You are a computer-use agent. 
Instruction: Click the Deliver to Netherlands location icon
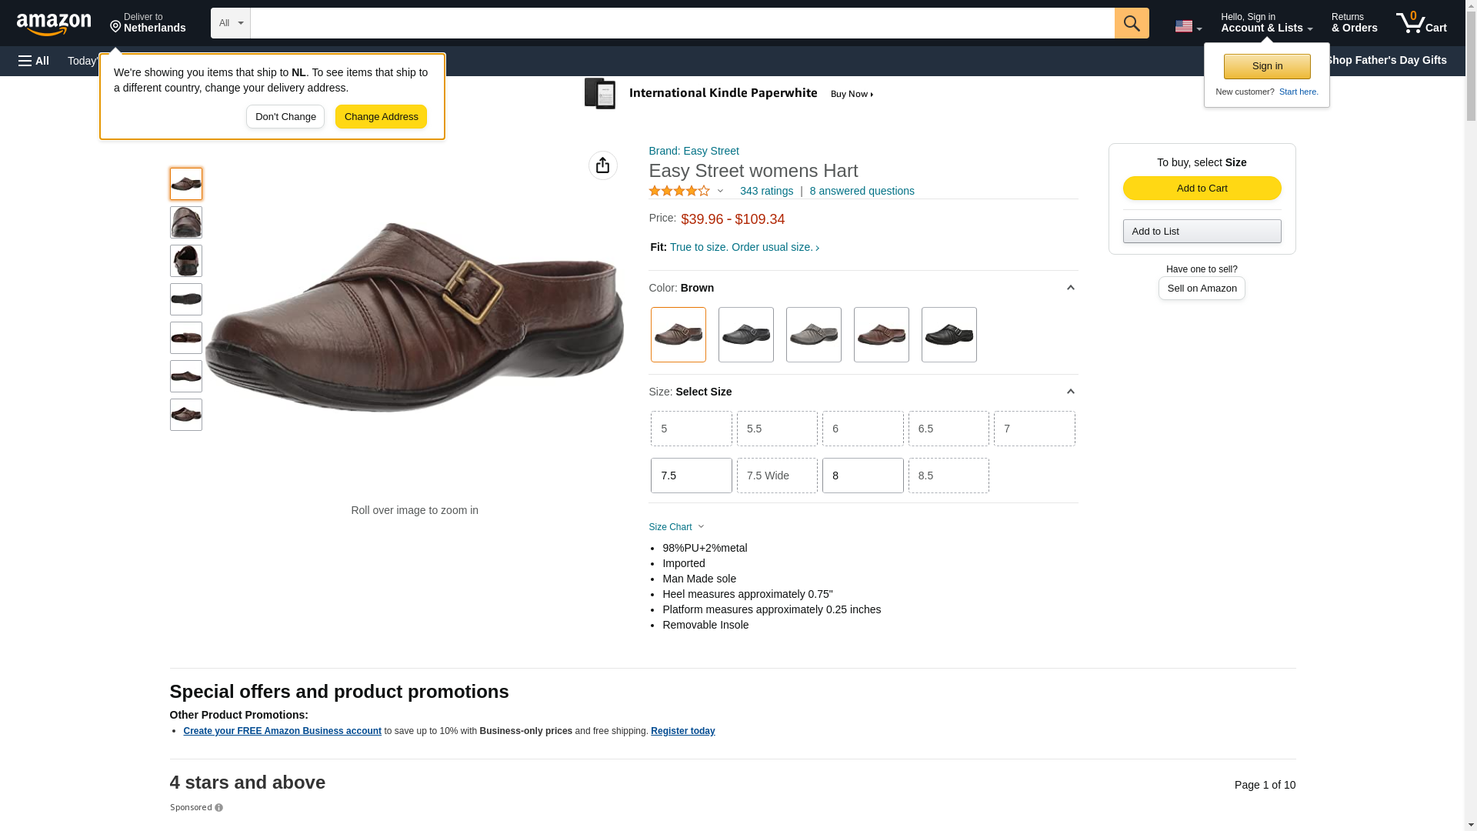(x=115, y=28)
